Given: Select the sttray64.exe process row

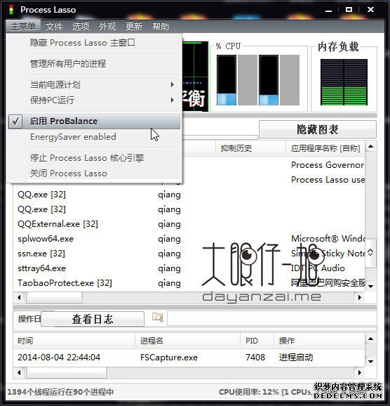Looking at the screenshot, I should (189, 268).
